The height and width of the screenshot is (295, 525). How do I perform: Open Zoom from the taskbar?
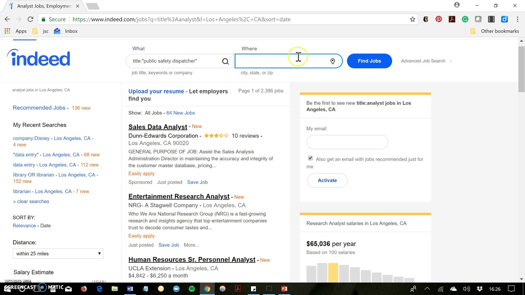176,289
